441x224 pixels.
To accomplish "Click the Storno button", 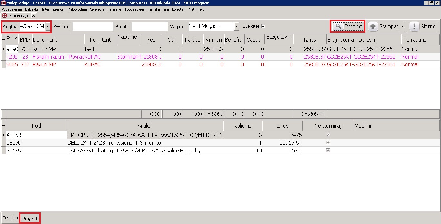I will click(423, 26).
